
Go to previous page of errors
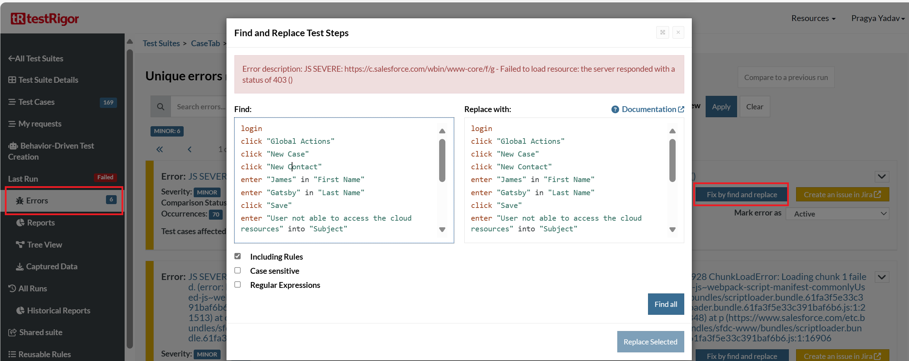click(190, 149)
